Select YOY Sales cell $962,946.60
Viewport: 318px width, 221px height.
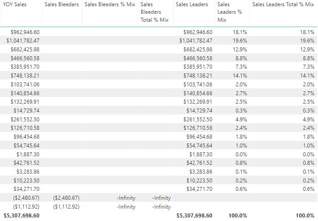tap(25, 32)
